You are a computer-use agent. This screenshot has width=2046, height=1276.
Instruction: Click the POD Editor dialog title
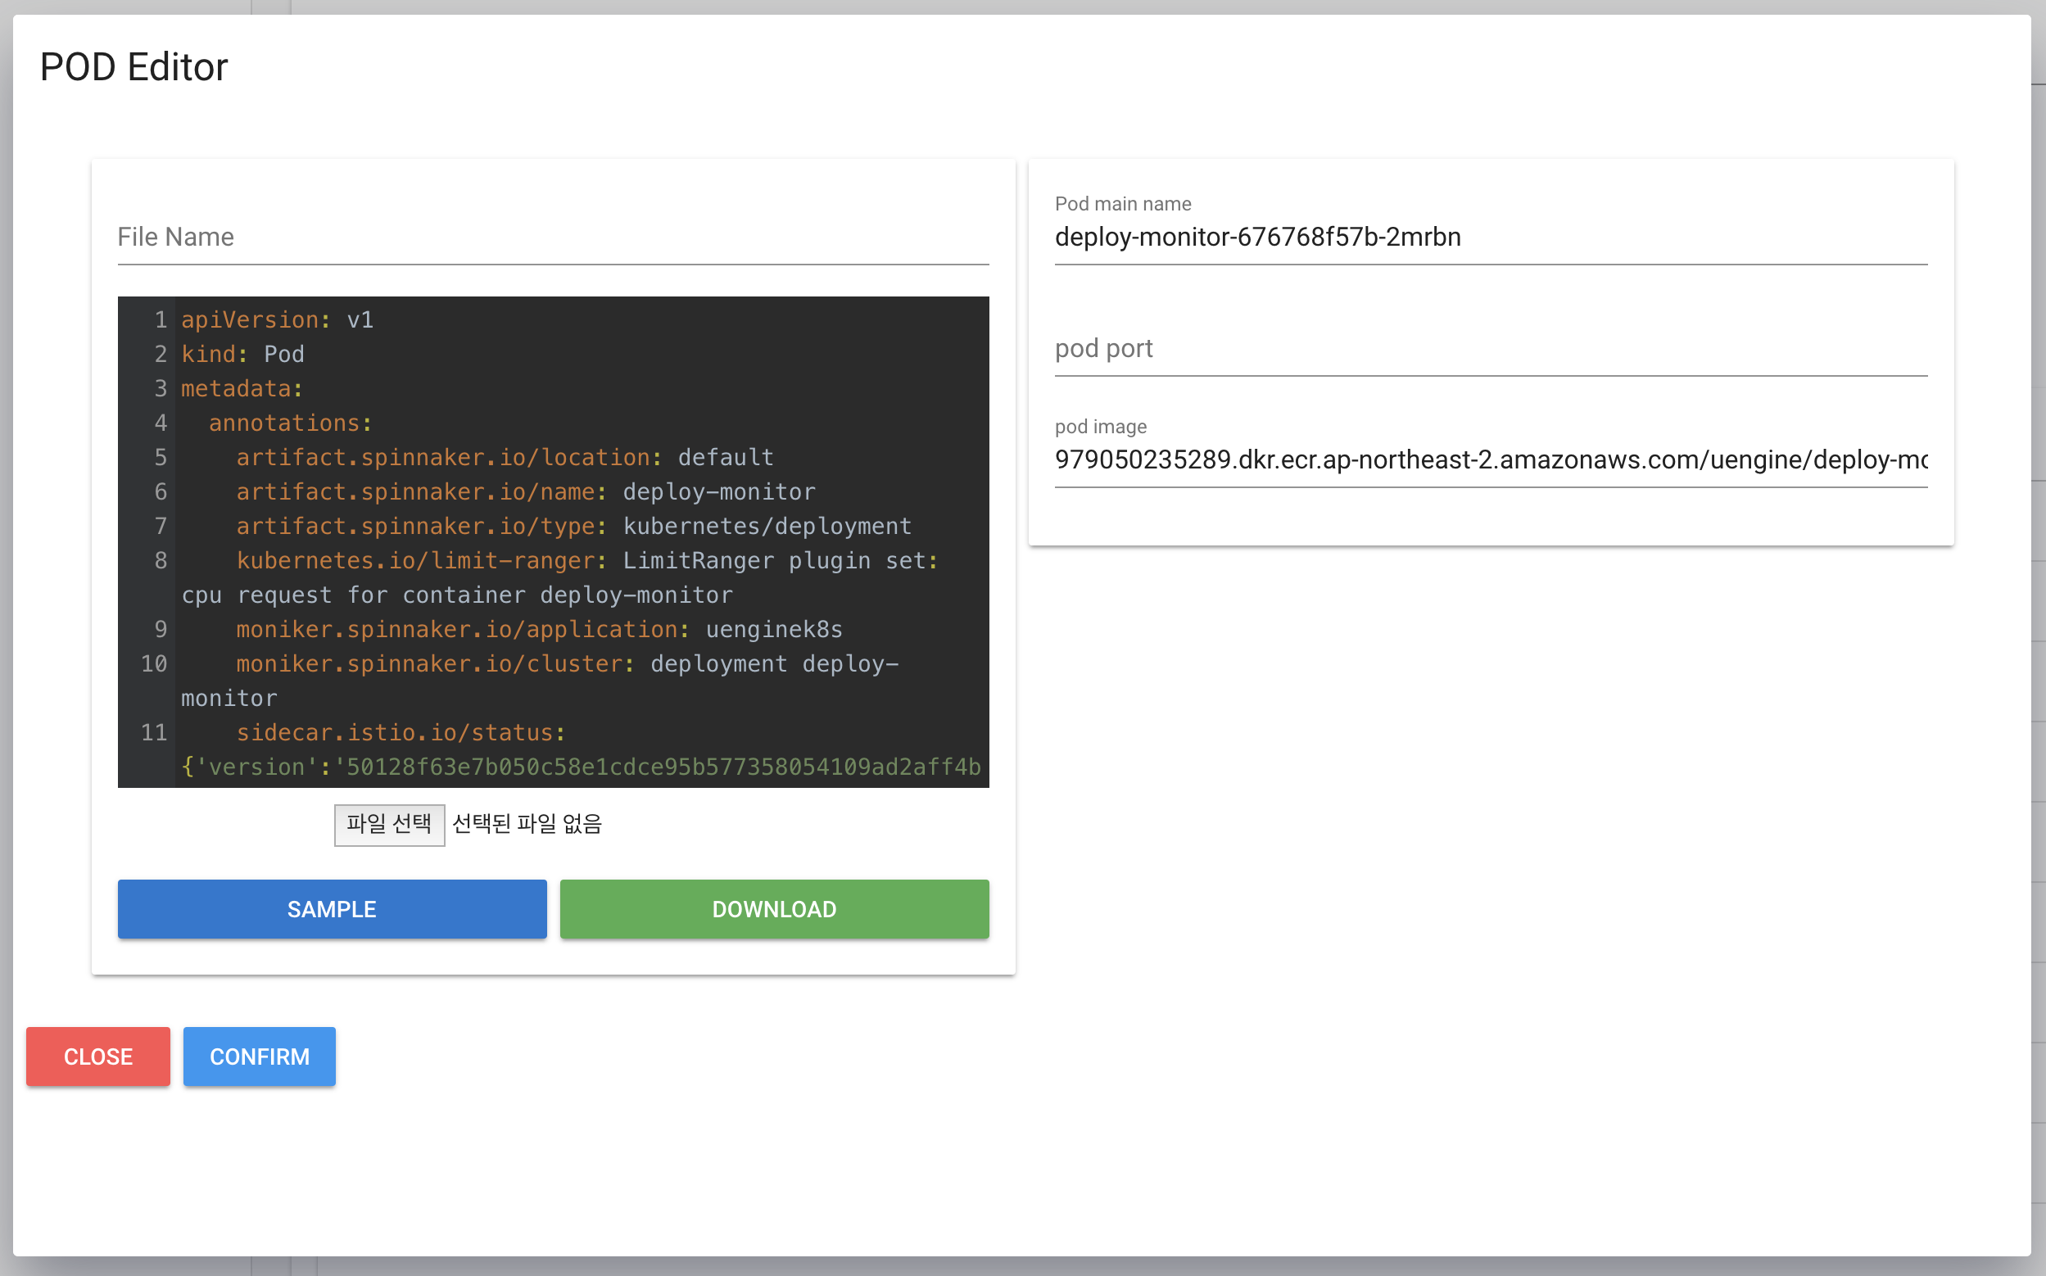(x=134, y=66)
